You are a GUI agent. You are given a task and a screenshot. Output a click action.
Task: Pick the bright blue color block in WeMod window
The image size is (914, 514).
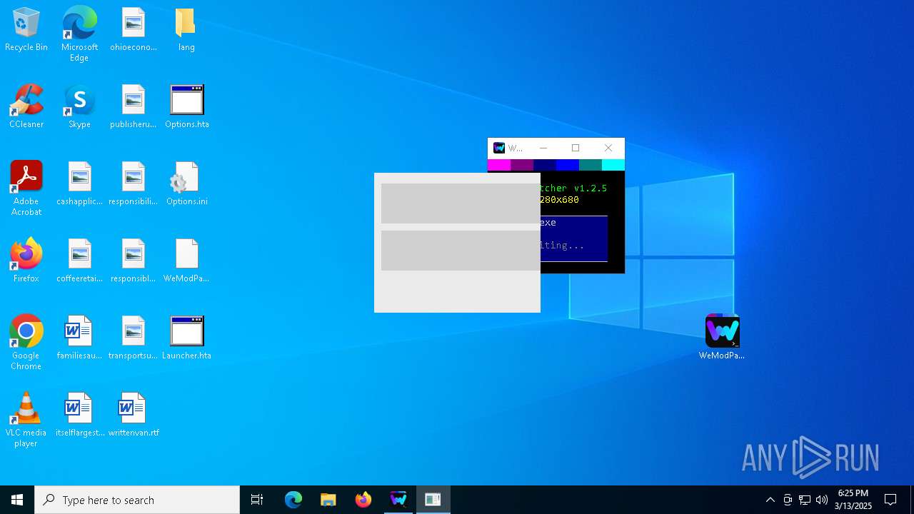(x=568, y=165)
